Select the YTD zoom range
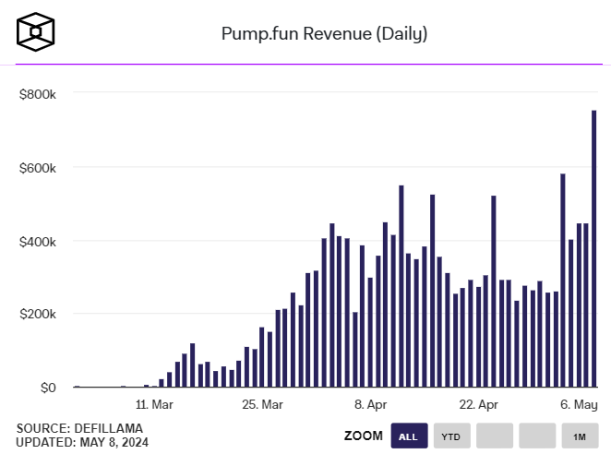Screen dimensions: 611x454 tap(451, 436)
